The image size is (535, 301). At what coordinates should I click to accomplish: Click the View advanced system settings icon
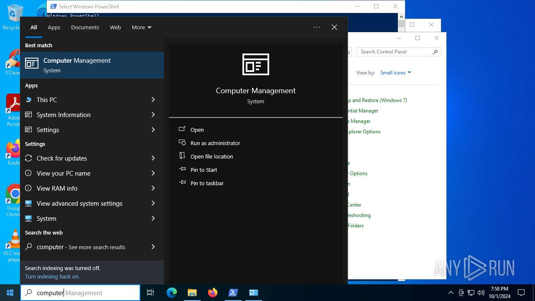point(28,203)
